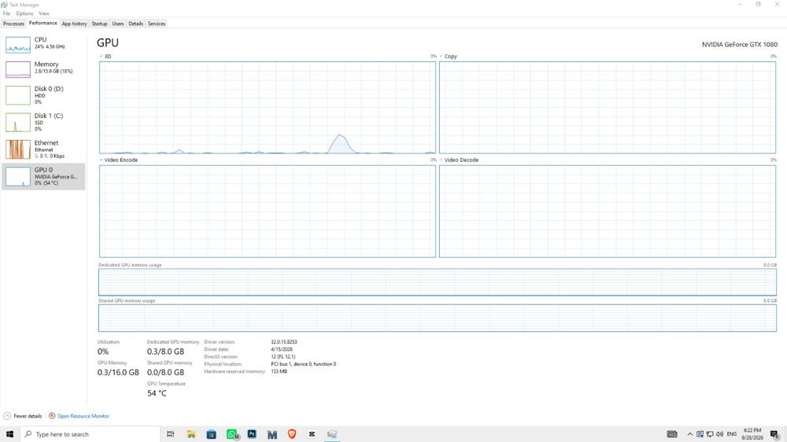
Task: Open the Options menu
Action: pos(24,13)
